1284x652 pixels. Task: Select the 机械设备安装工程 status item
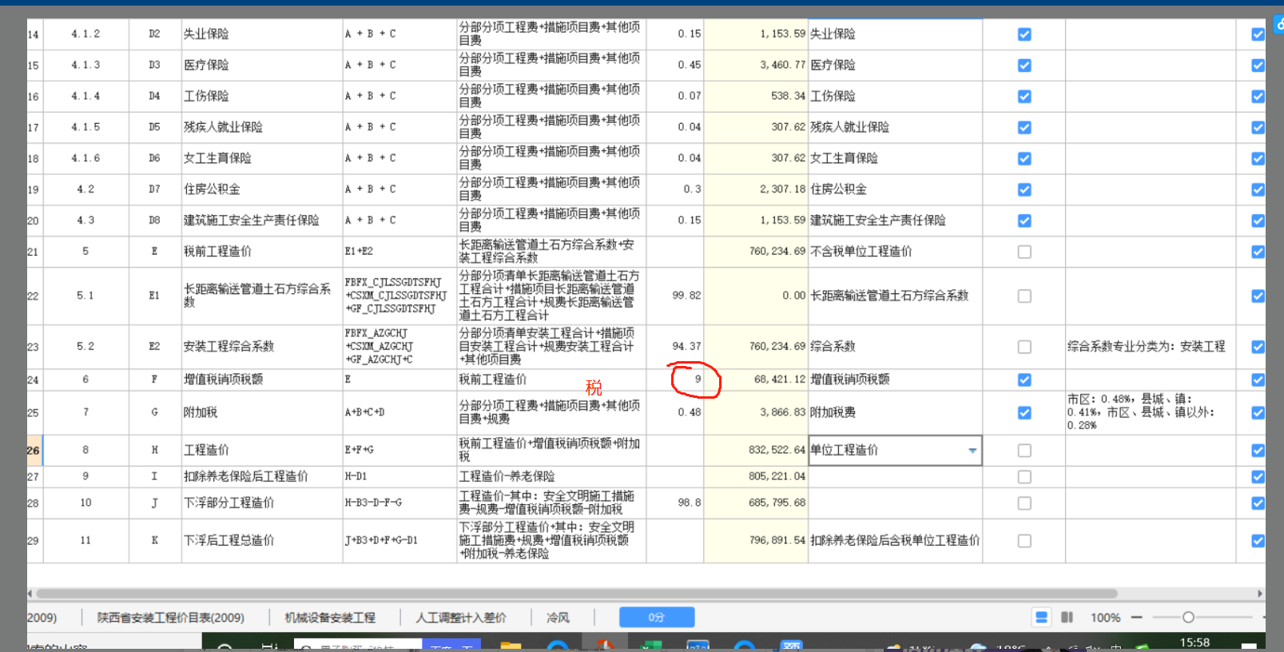(330, 618)
